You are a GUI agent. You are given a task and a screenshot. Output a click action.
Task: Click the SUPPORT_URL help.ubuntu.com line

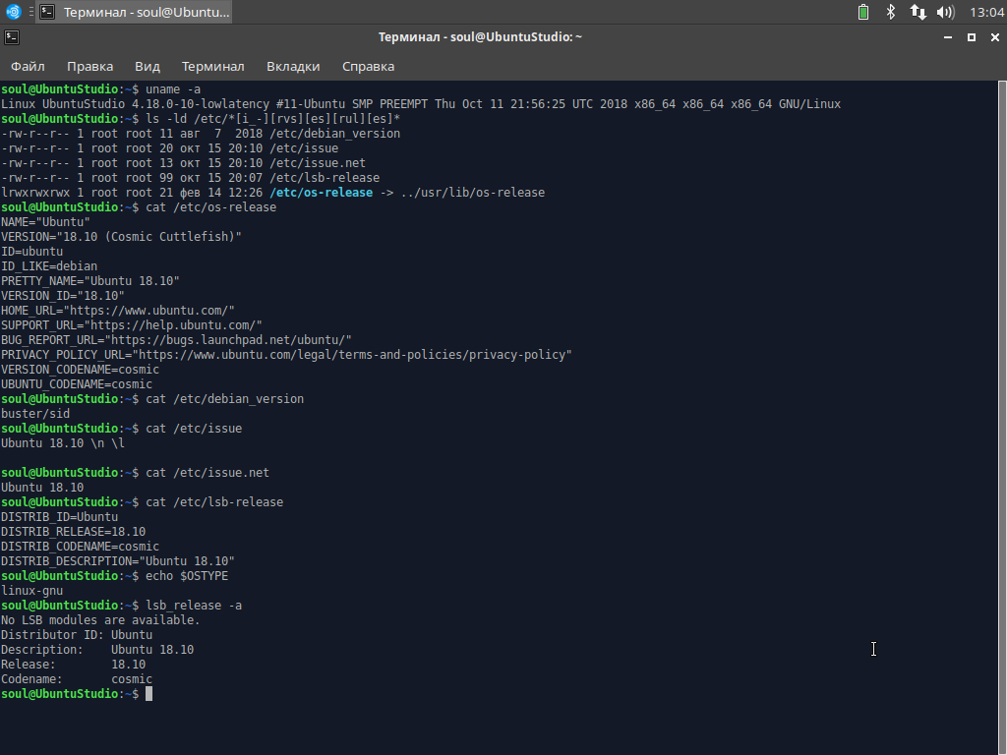(132, 325)
